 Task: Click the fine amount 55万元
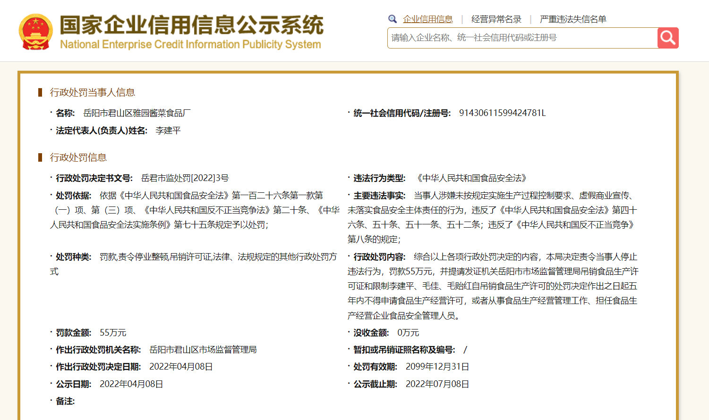(x=113, y=332)
